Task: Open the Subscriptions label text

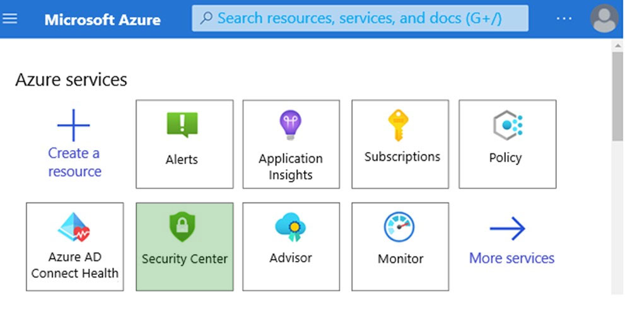Action: pyautogui.click(x=402, y=156)
